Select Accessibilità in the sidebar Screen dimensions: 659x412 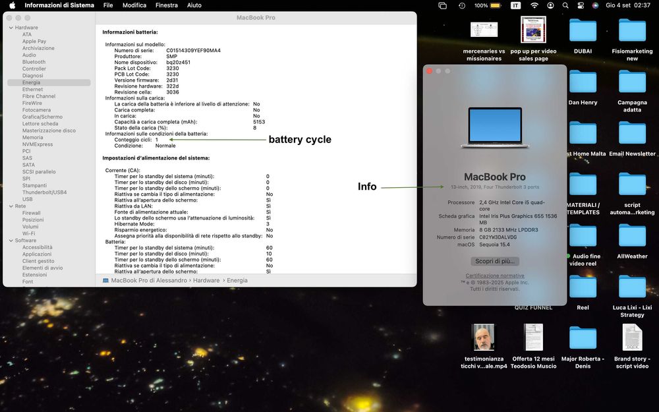38,248
